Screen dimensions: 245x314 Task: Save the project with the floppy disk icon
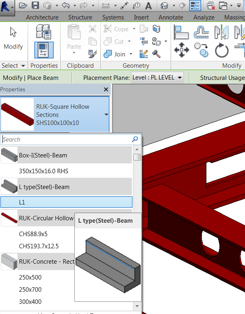click(35, 5)
